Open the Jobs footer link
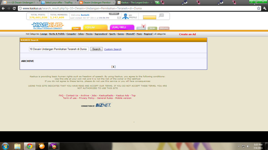This screenshot has width=268, height=150. tap(94, 95)
